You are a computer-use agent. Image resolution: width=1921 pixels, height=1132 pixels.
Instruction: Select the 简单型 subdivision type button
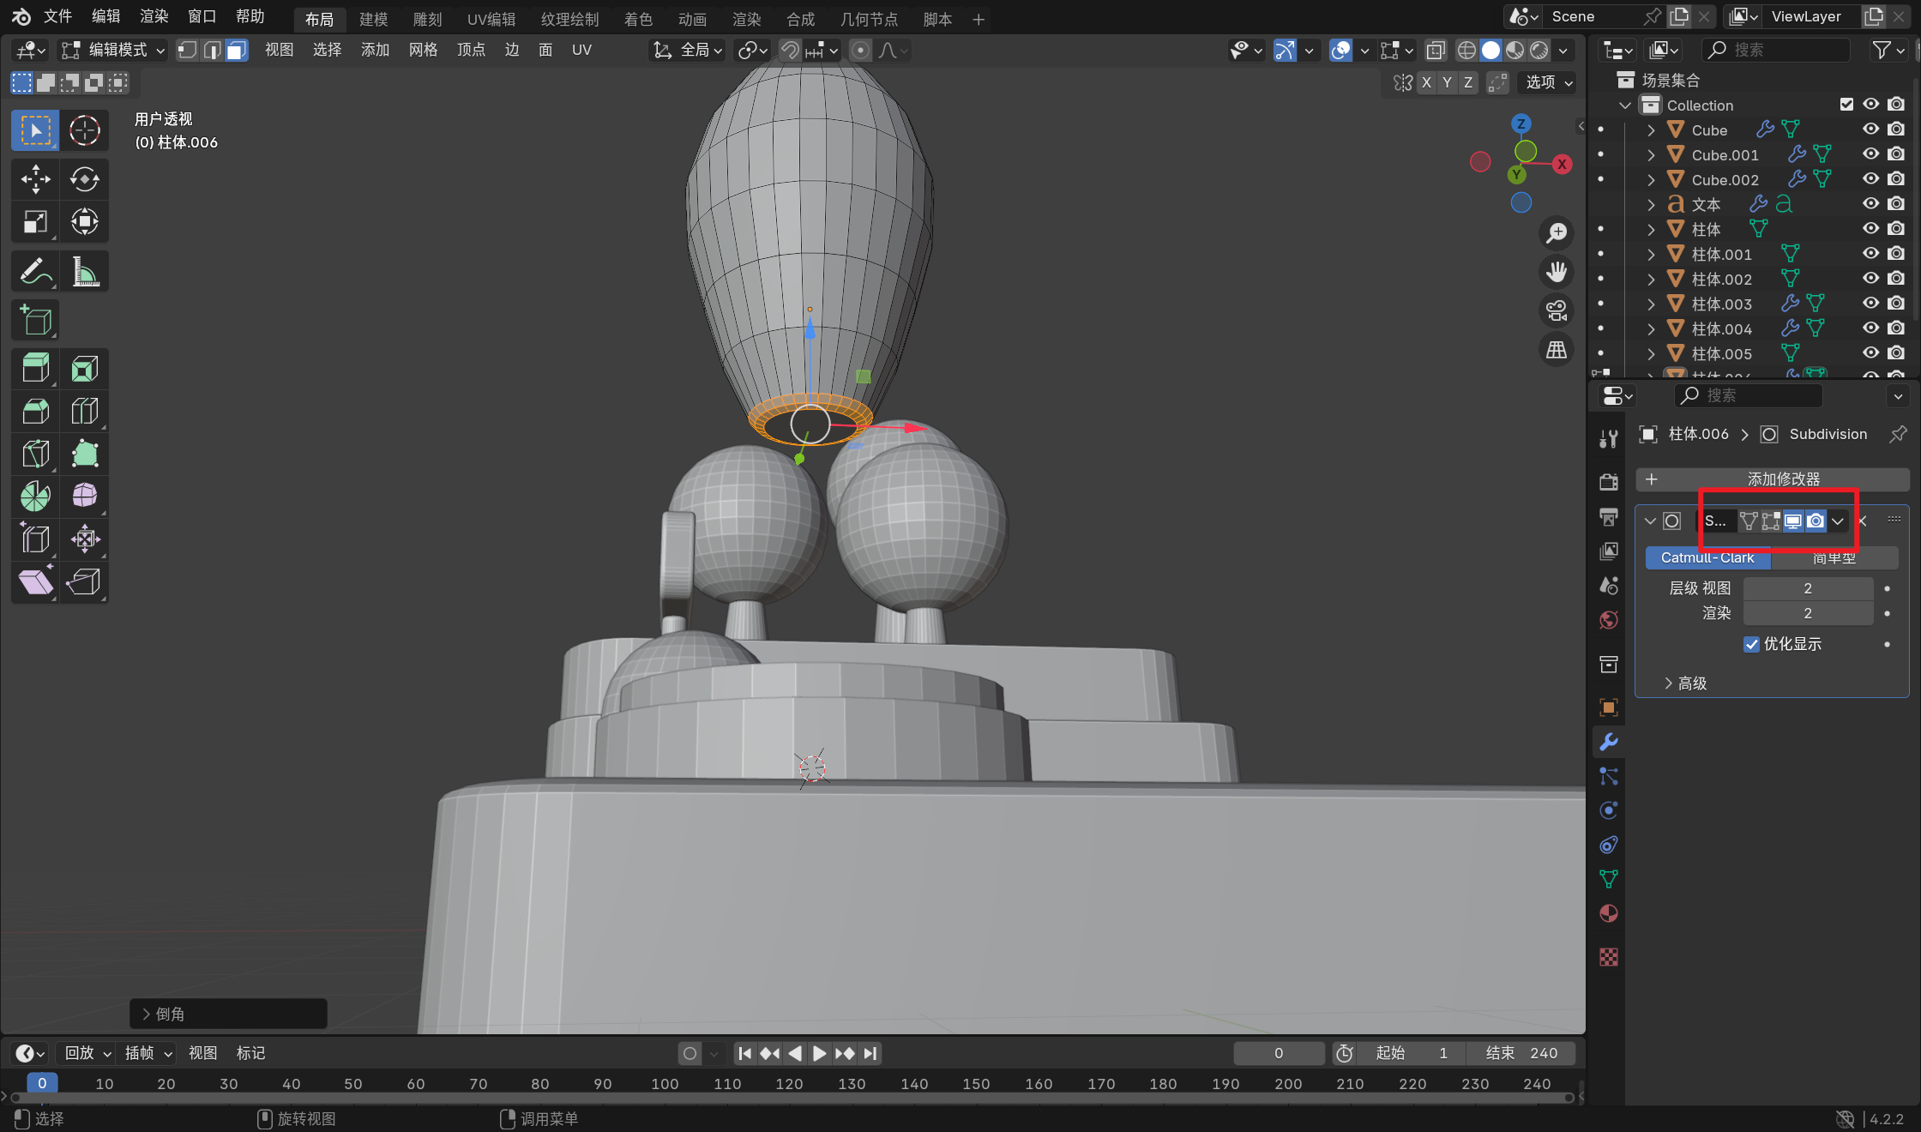pyautogui.click(x=1834, y=558)
